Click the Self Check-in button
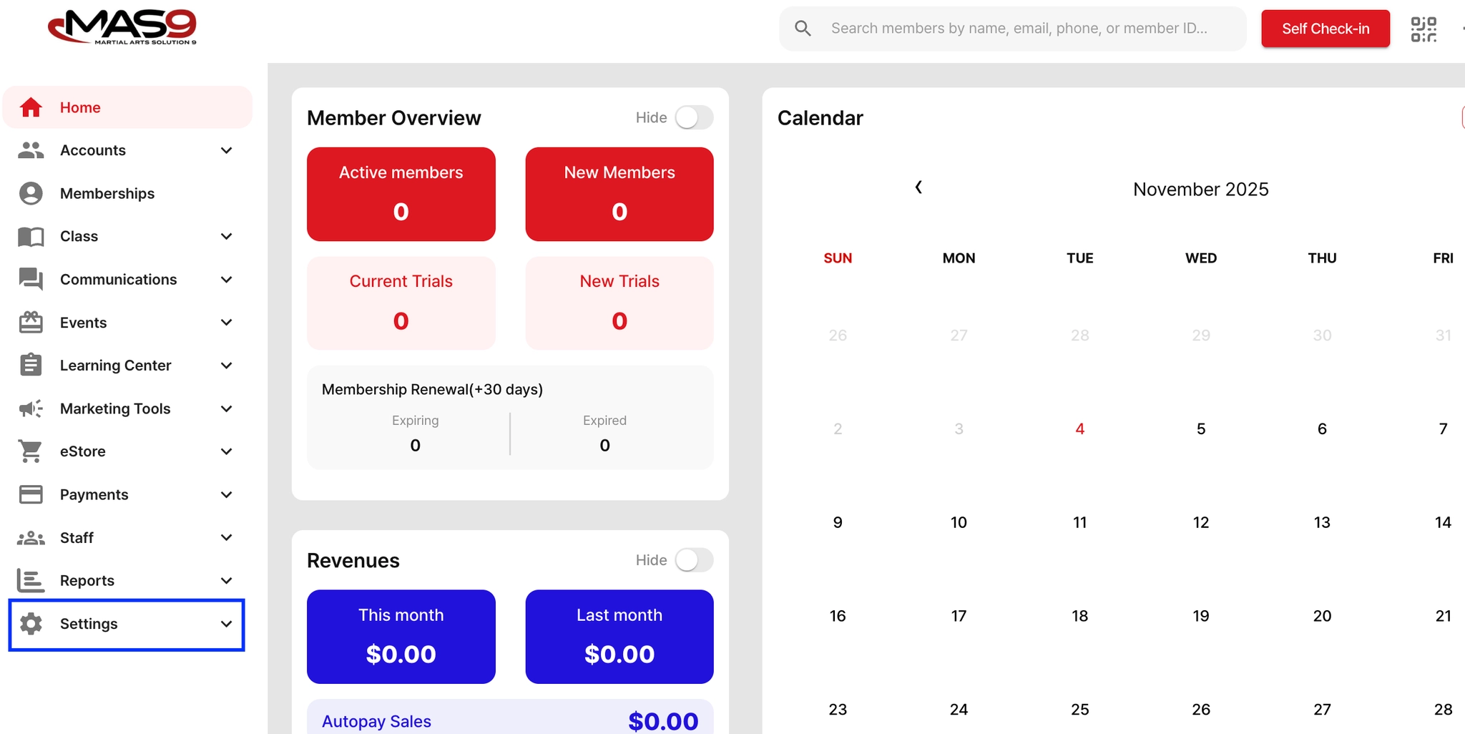The image size is (1465, 734). [x=1326, y=29]
